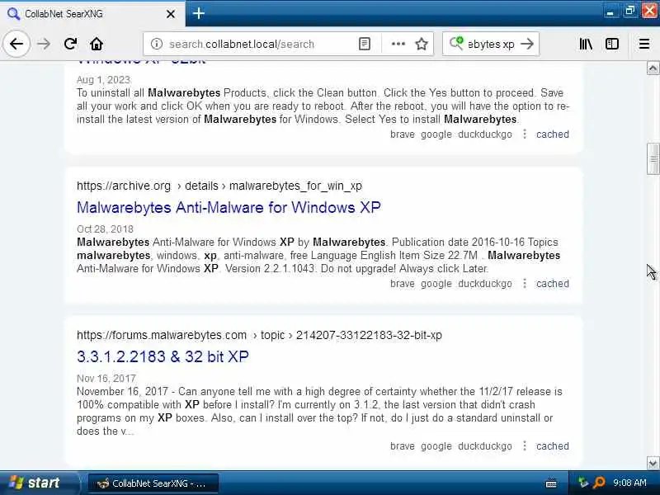
Task: Toggle the sidebar view icon
Action: point(611,44)
